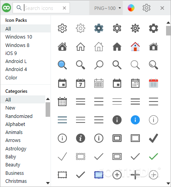Select the first outlined gear icon

(62, 28)
